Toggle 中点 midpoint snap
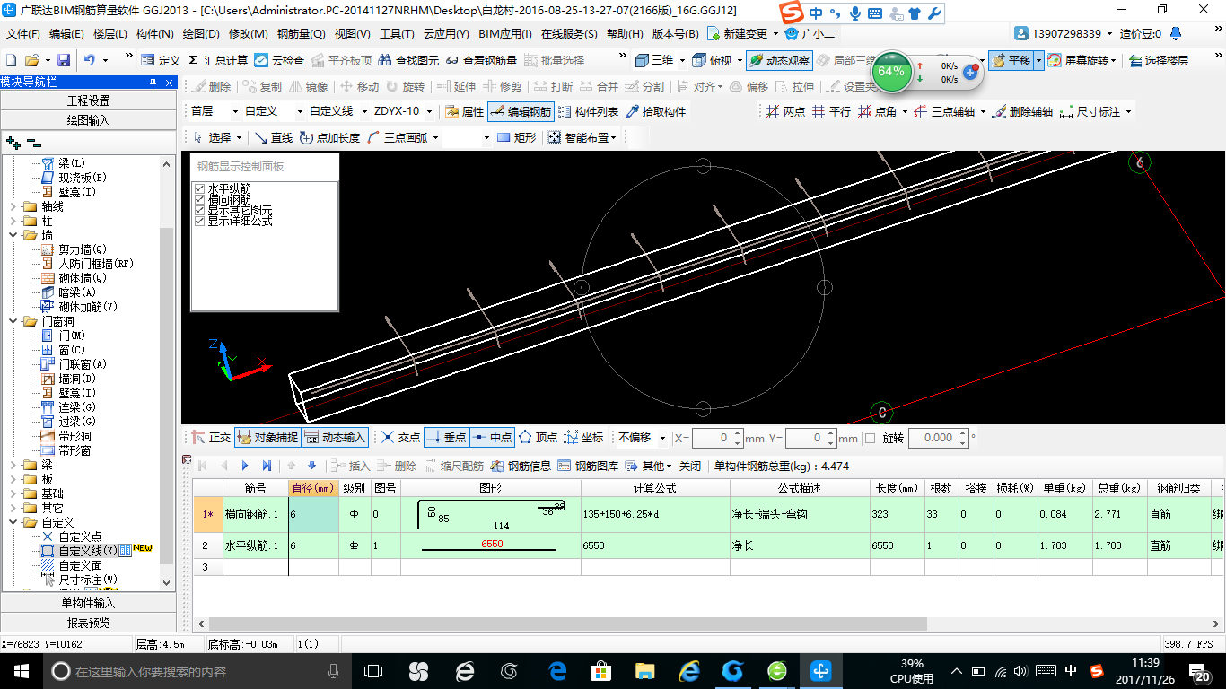 coord(491,438)
